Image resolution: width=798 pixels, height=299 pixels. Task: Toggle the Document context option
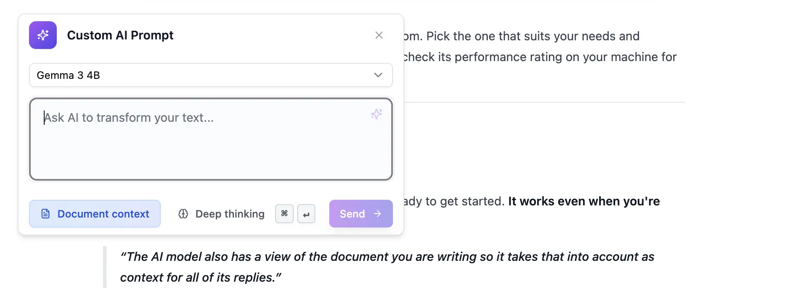pyautogui.click(x=95, y=214)
